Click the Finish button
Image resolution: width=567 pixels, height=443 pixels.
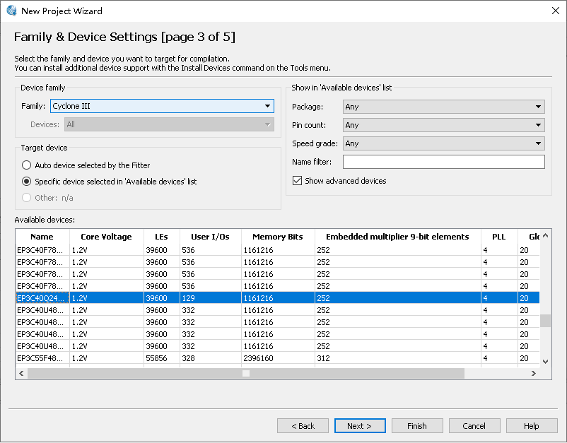417,426
